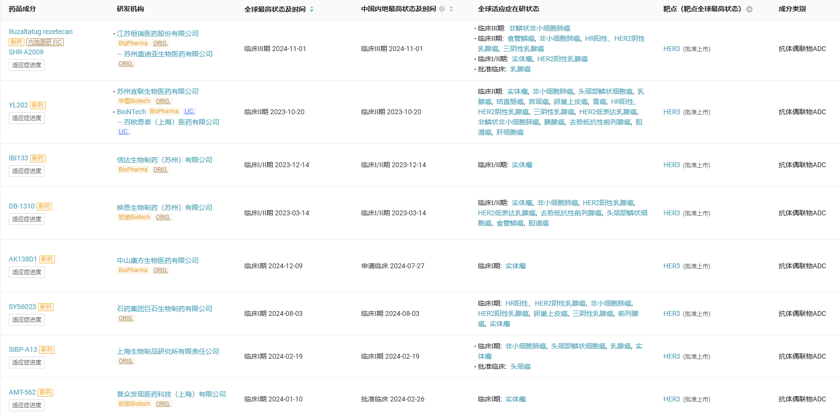Open the 食管鳞癌 indication for Ruzaltatug rezetecan
The height and width of the screenshot is (416, 840).
pos(521,38)
